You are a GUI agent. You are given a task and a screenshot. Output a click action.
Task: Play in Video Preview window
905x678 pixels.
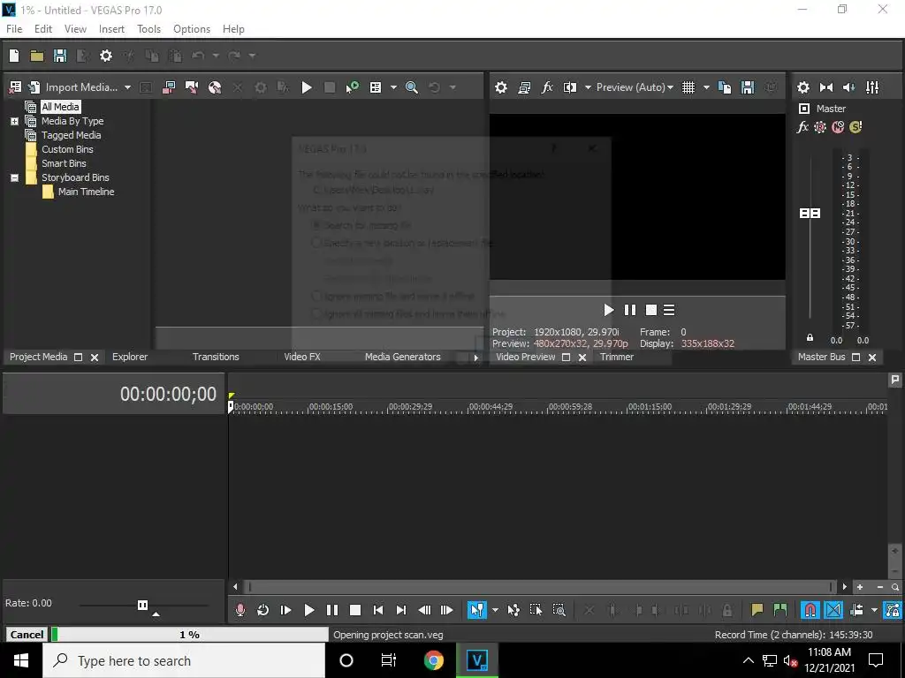[x=608, y=310]
